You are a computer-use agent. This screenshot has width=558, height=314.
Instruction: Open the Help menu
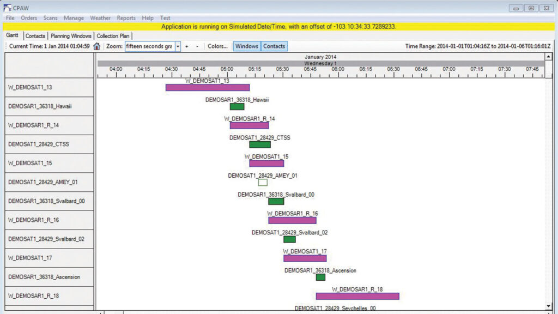click(148, 18)
